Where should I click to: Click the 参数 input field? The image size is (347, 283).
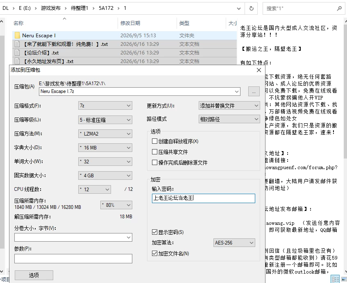tap(73, 258)
